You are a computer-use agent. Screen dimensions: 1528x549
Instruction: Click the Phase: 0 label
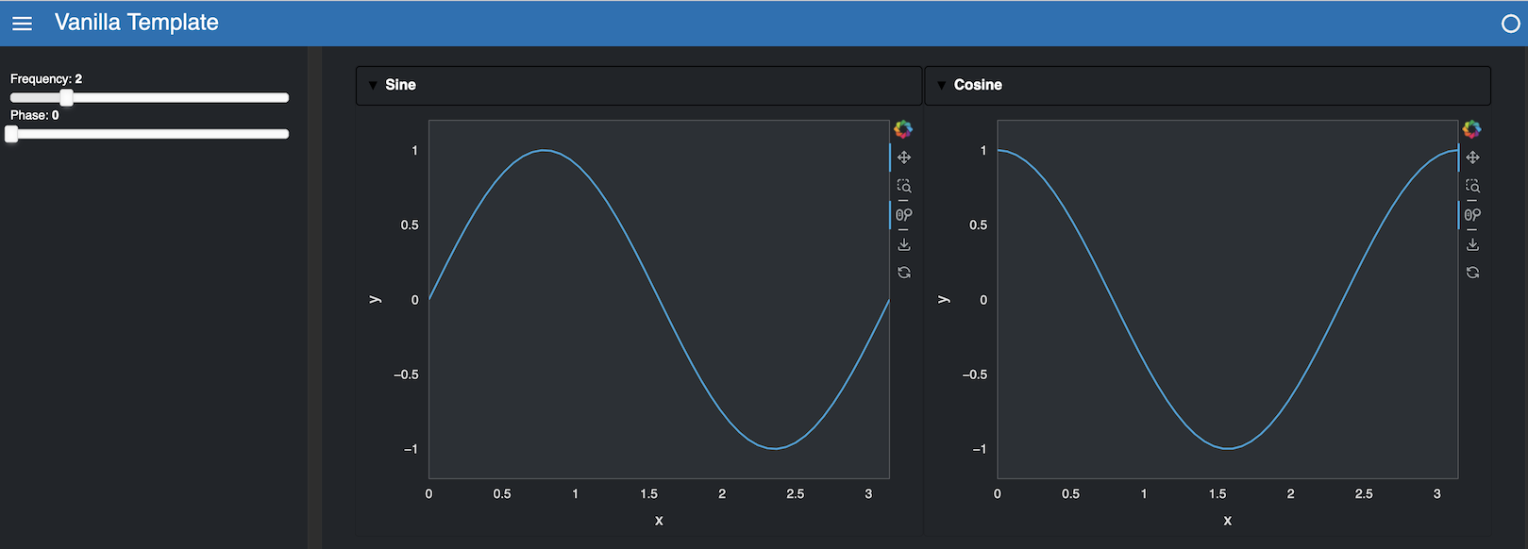[x=35, y=115]
